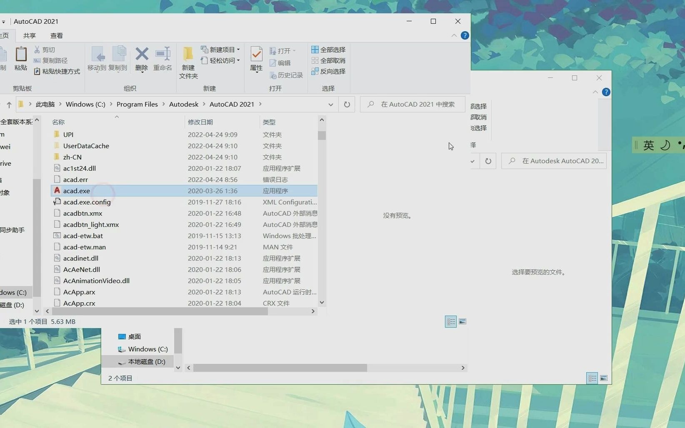Image resolution: width=685 pixels, height=428 pixels.
Task: Select the acad.exe file
Action: [x=184, y=191]
